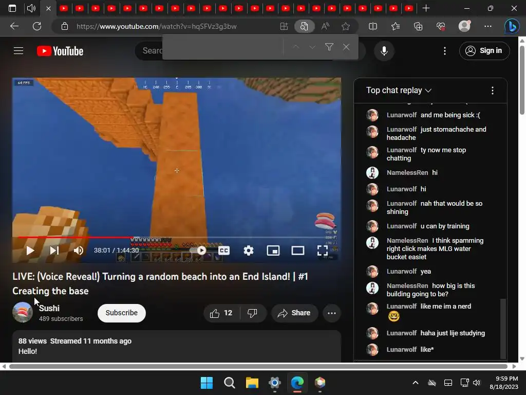This screenshot has width=526, height=395.
Task: Mute the video volume speaker
Action: pyautogui.click(x=79, y=250)
